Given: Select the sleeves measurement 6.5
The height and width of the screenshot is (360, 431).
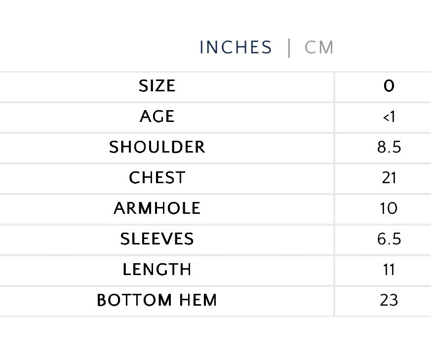Looking at the screenshot, I should coord(389,239).
